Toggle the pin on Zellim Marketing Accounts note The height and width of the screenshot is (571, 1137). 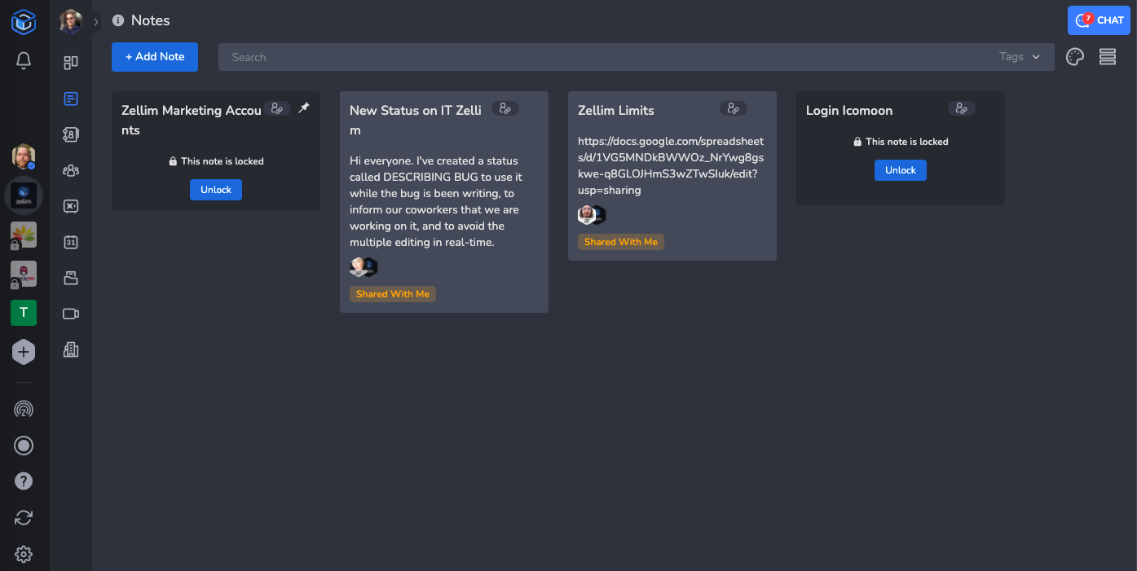[304, 108]
